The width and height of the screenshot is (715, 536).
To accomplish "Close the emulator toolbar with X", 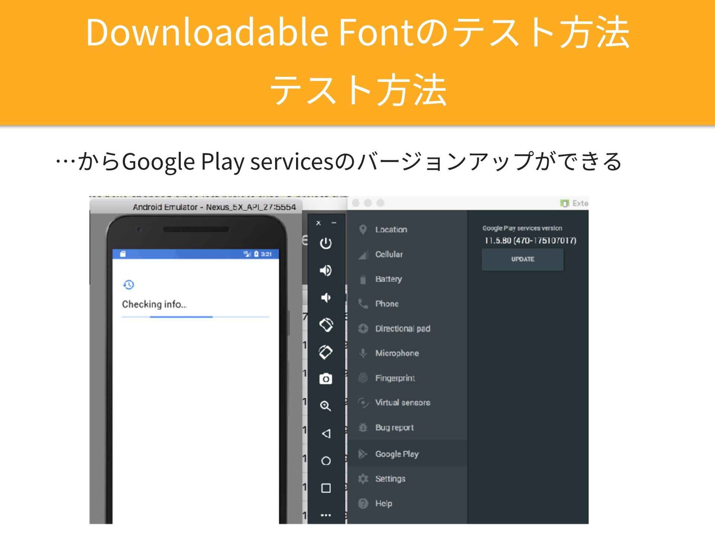I will pos(318,223).
